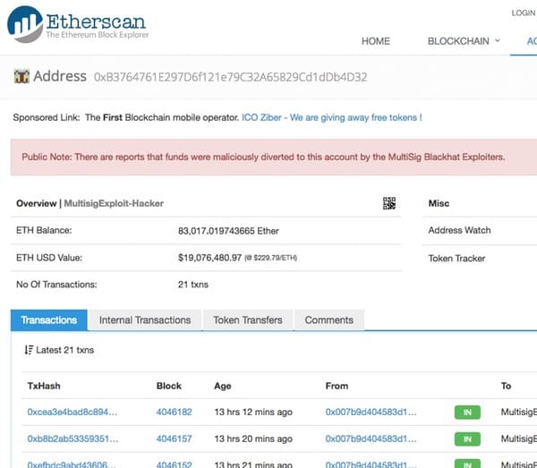
Task: Open block 4046157
Action: tap(174, 438)
